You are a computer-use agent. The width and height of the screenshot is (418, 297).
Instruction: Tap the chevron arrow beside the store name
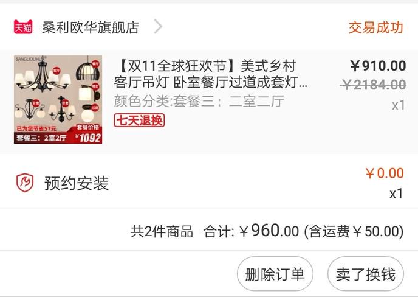[159, 27]
